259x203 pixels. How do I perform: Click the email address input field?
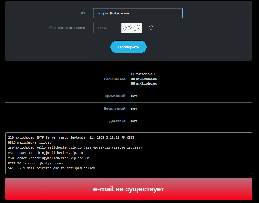(137, 13)
